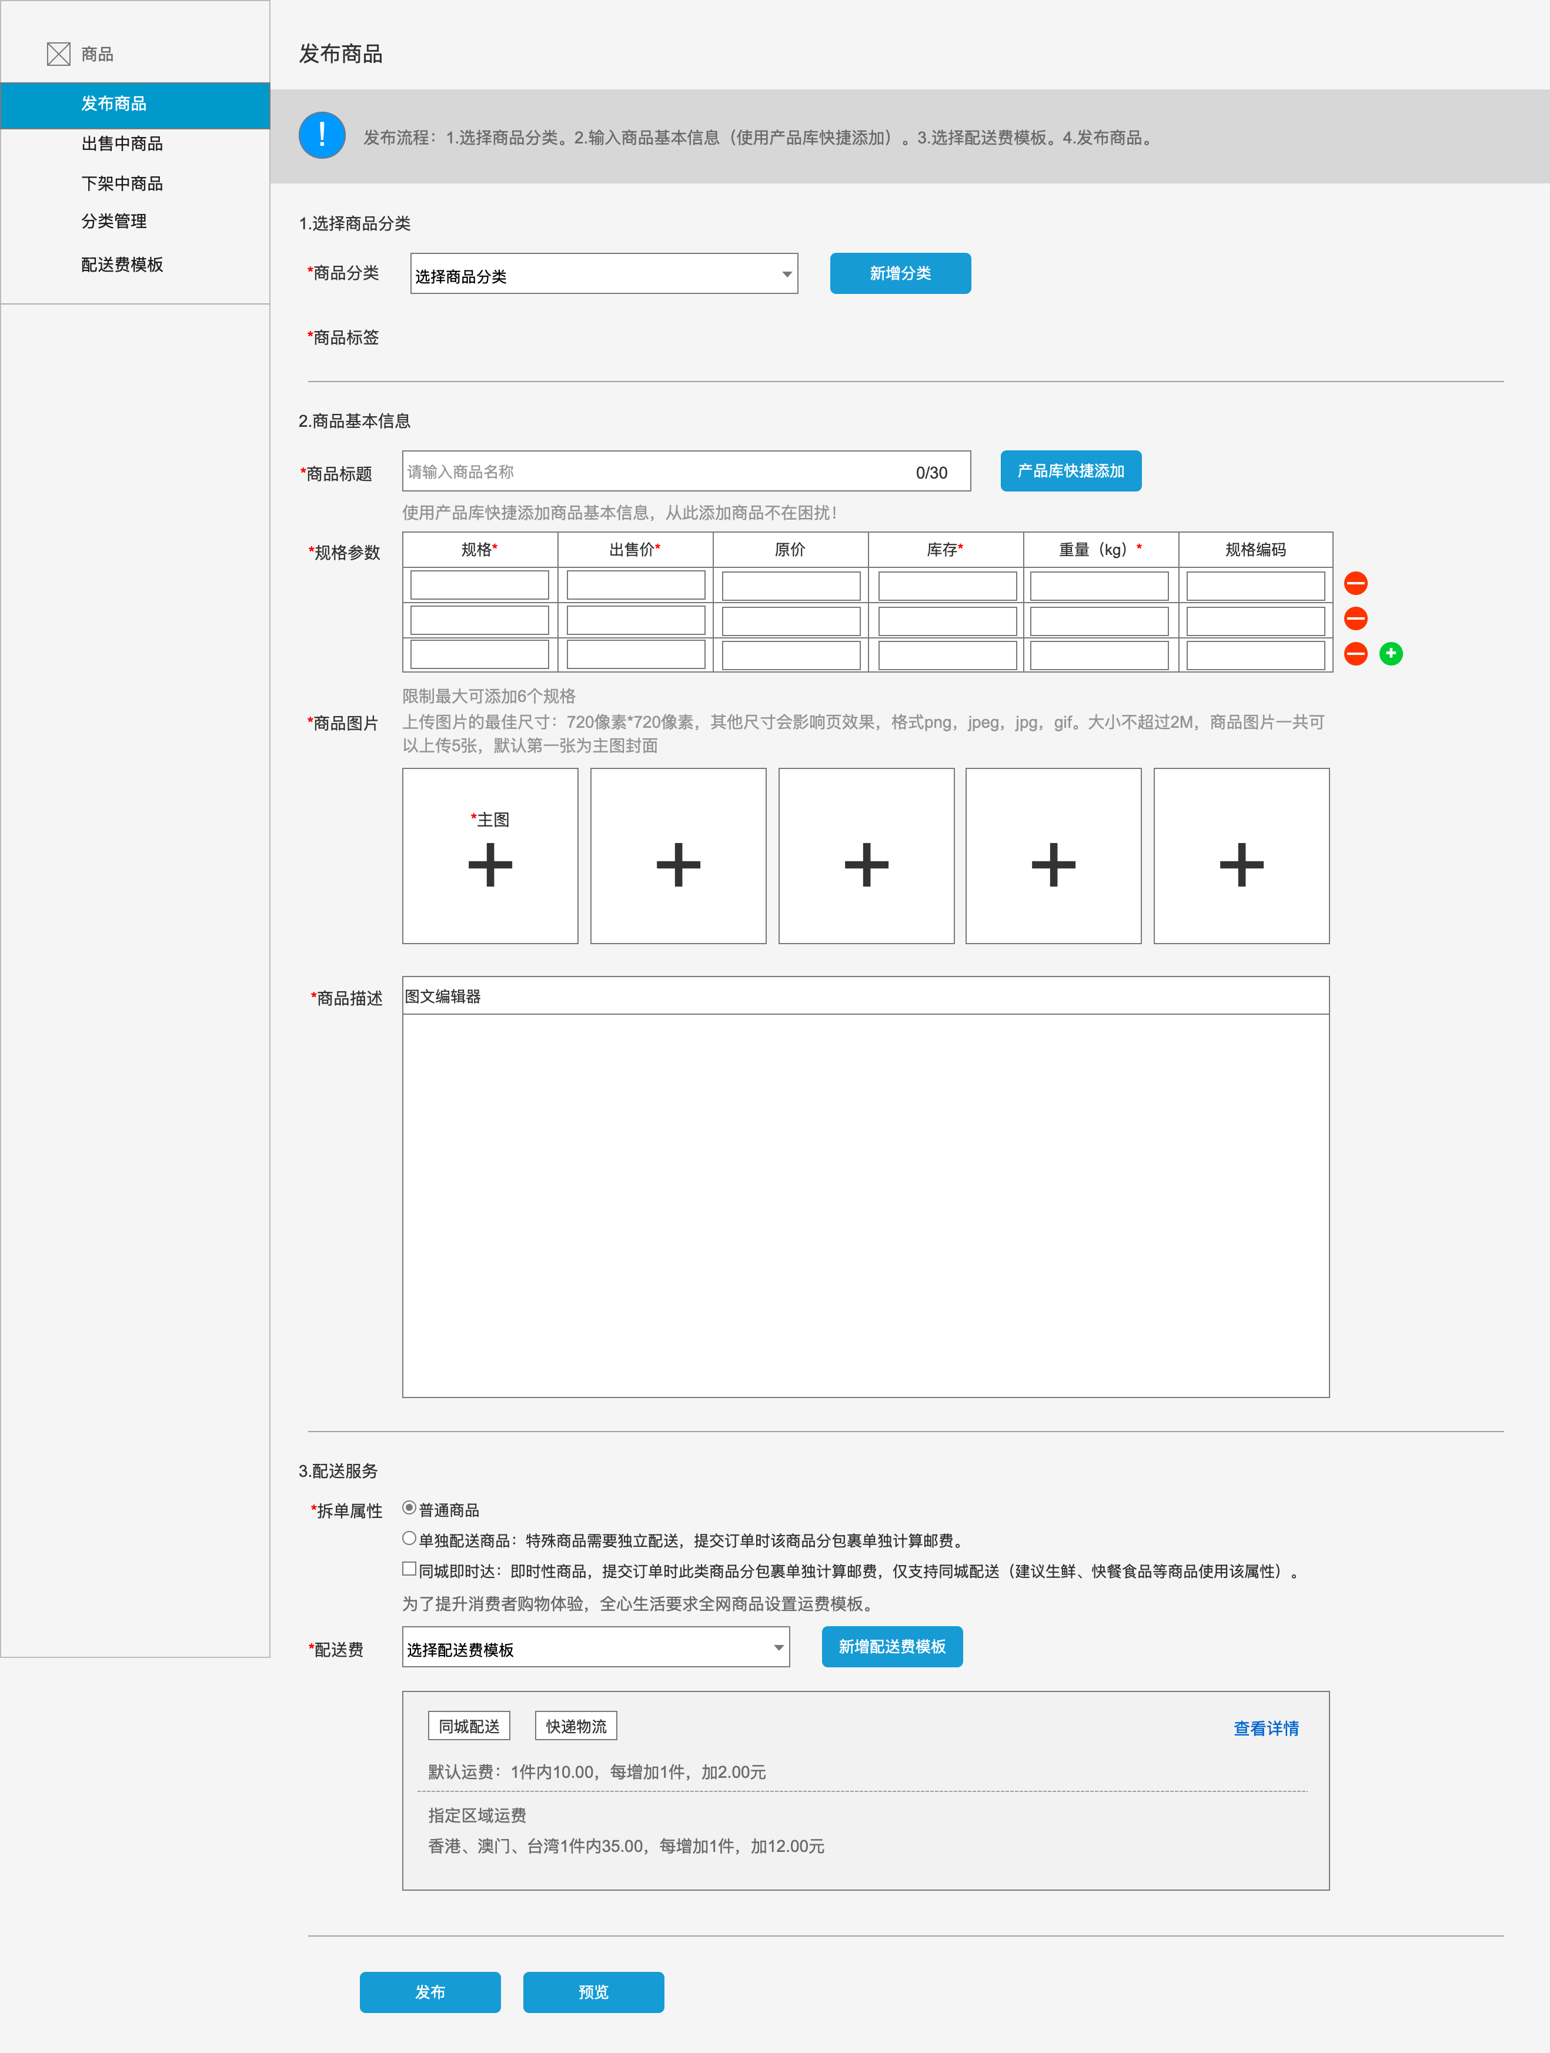Go to 分类管理 in the sidebar

[x=113, y=222]
